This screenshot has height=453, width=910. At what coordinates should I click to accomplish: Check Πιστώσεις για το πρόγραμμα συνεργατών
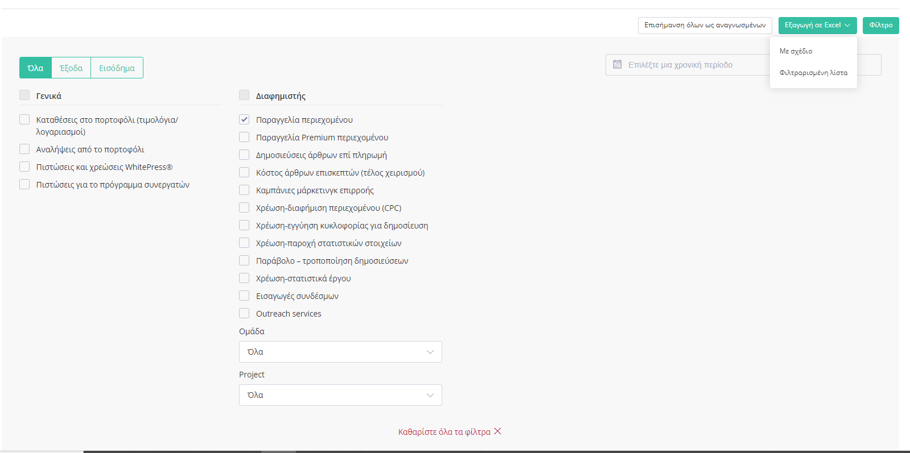point(24,184)
